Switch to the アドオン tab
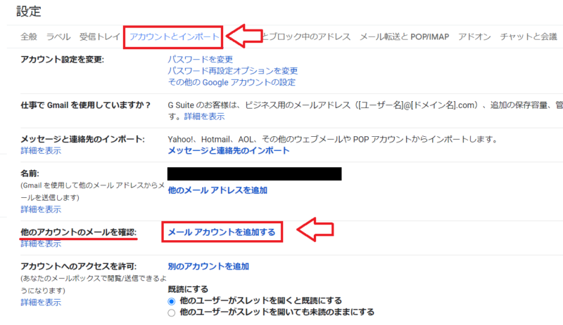This screenshot has height=325, width=563. [474, 37]
